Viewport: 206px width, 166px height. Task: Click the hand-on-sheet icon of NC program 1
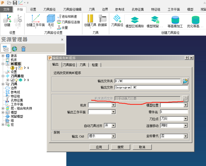click(x=20, y=68)
